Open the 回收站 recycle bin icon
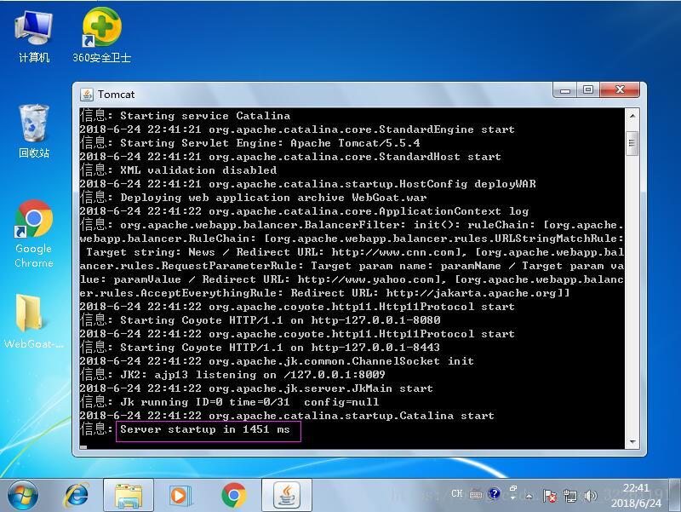The height and width of the screenshot is (512, 681). click(34, 132)
